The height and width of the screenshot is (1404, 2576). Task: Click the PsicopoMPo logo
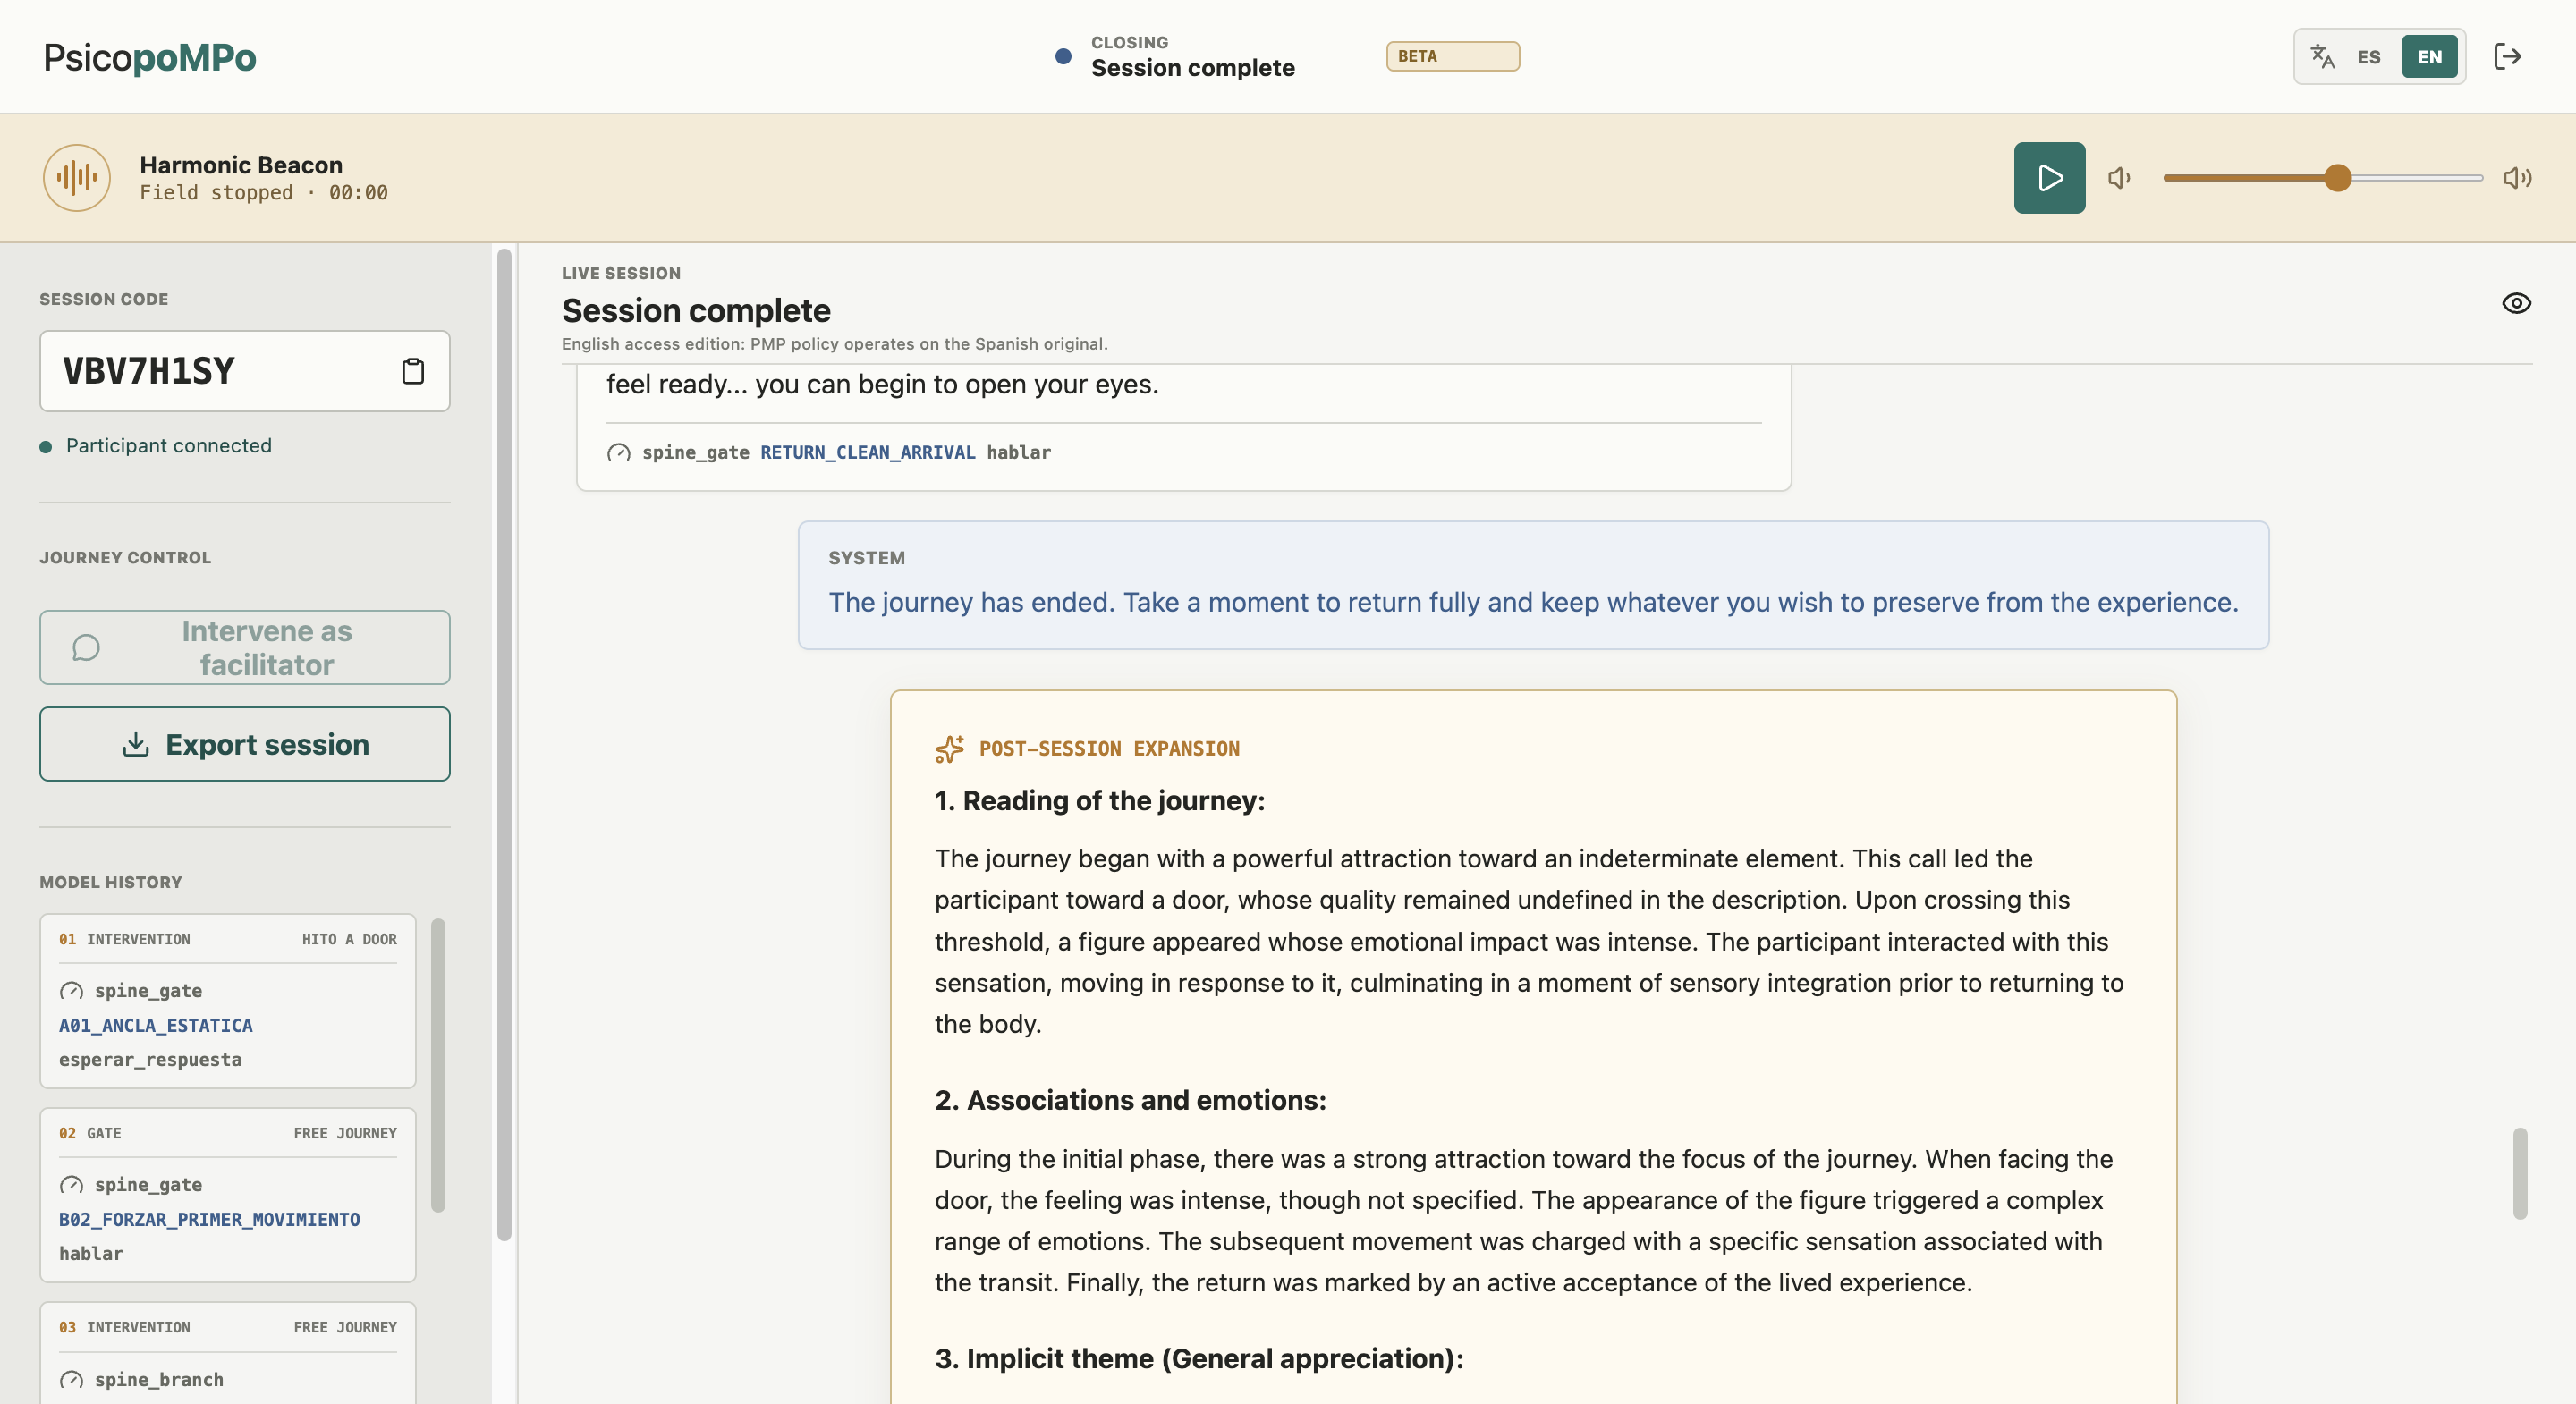pos(149,57)
